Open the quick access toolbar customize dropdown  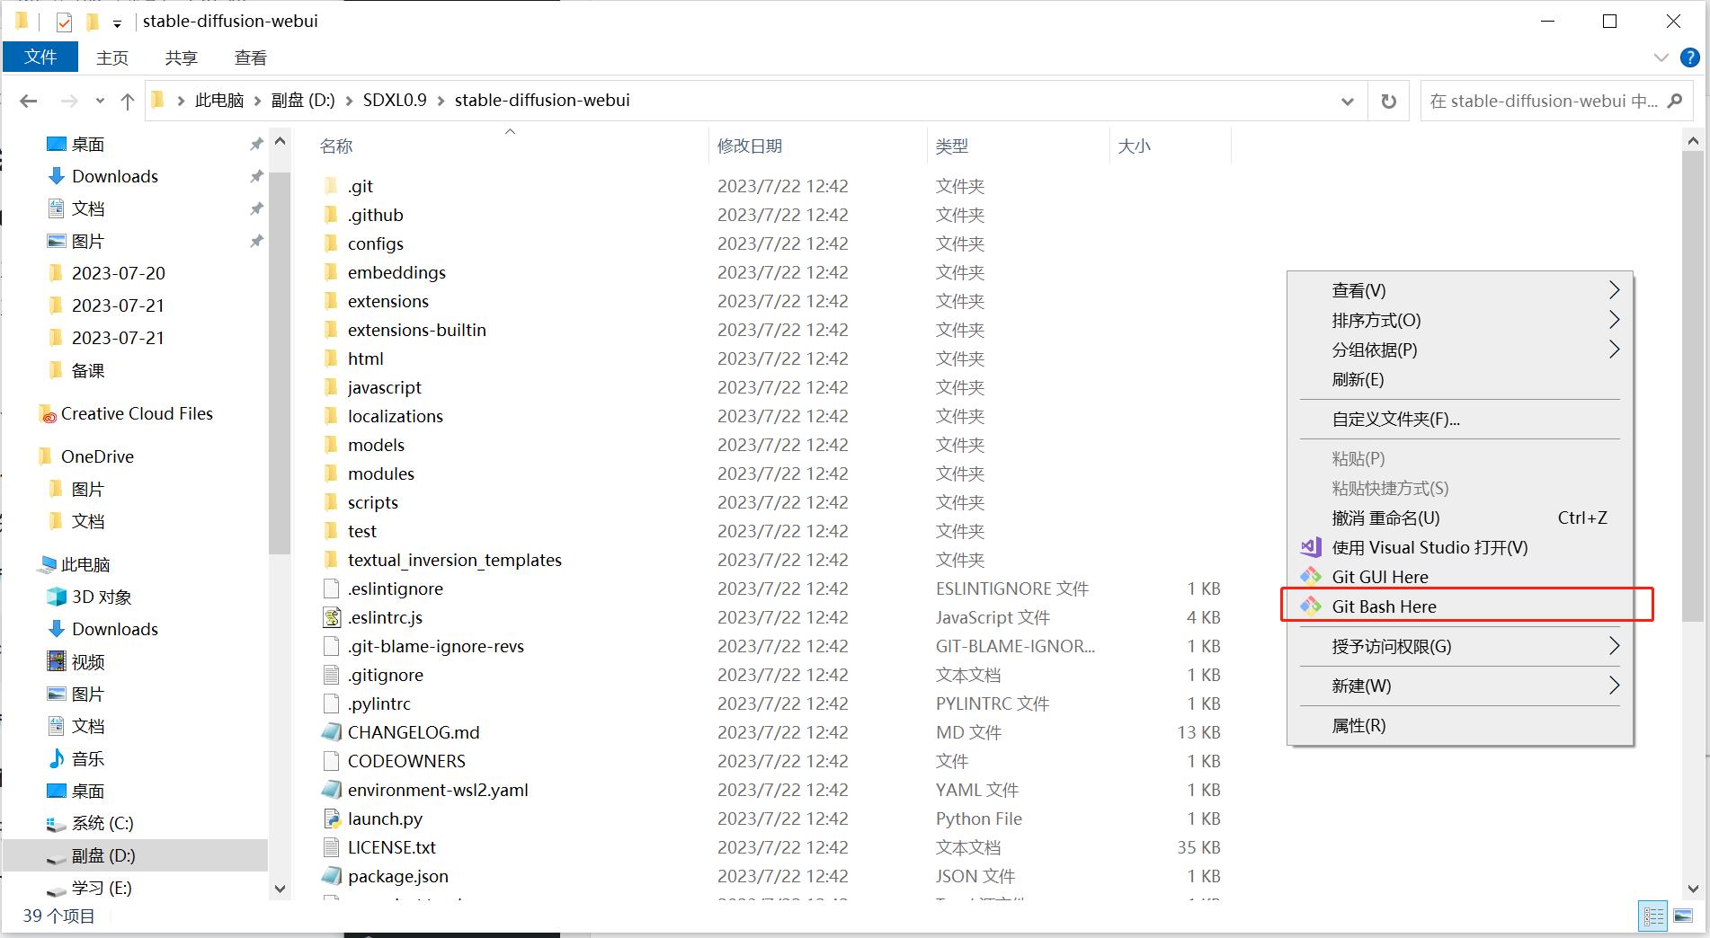point(117,23)
